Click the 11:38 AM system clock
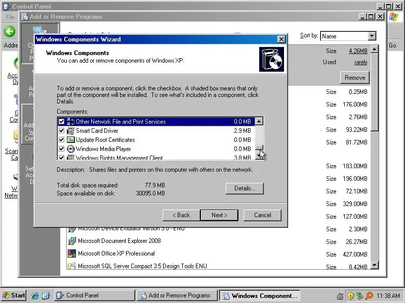The image size is (405, 303). 388,295
